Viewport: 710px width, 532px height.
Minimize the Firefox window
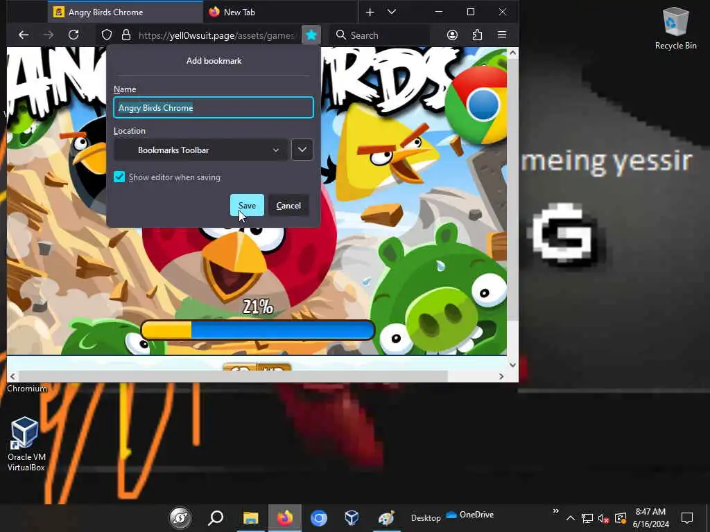coord(438,12)
